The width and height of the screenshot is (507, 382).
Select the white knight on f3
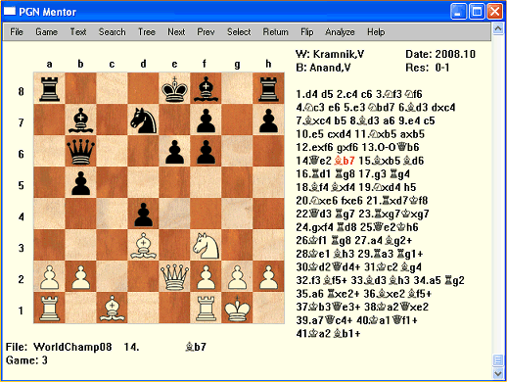pyautogui.click(x=206, y=245)
